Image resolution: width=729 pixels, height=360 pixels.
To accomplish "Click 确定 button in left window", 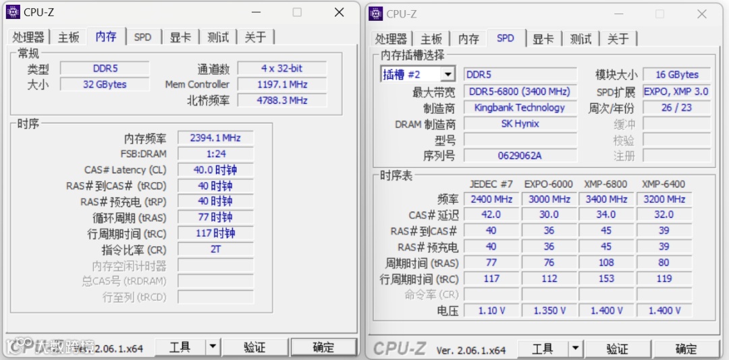I will [323, 347].
